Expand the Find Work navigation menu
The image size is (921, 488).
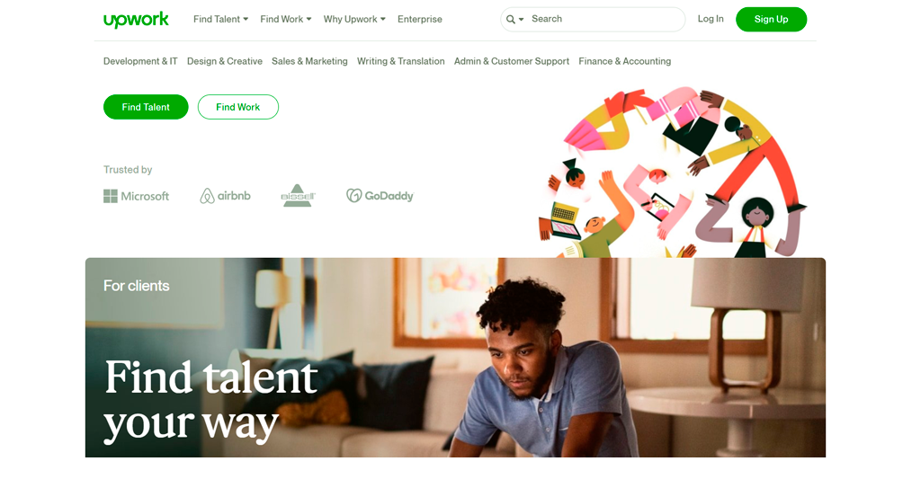point(286,20)
